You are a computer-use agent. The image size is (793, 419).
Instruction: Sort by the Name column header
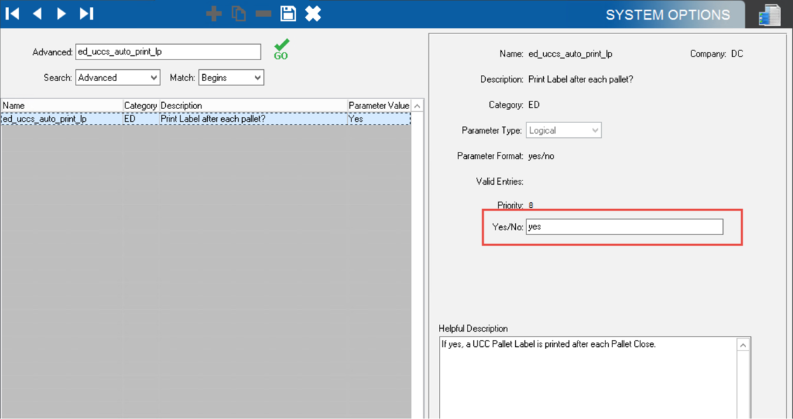(62, 106)
